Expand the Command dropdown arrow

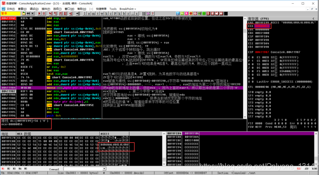click(104, 169)
